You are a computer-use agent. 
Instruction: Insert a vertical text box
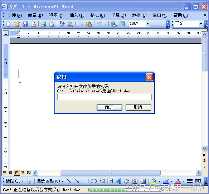click(x=110, y=181)
